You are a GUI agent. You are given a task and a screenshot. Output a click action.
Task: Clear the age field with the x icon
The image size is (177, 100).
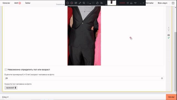coord(162,78)
